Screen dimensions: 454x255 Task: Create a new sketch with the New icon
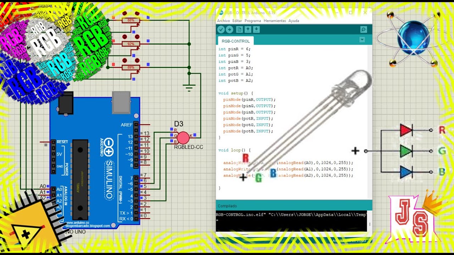[x=239, y=29]
